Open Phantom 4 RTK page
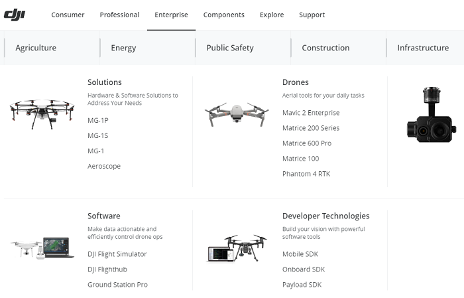Image resolution: width=464 pixels, height=298 pixels. (306, 174)
